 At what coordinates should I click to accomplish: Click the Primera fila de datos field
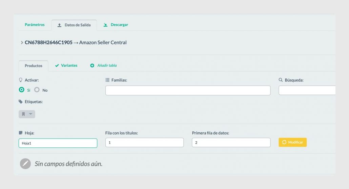(231, 143)
